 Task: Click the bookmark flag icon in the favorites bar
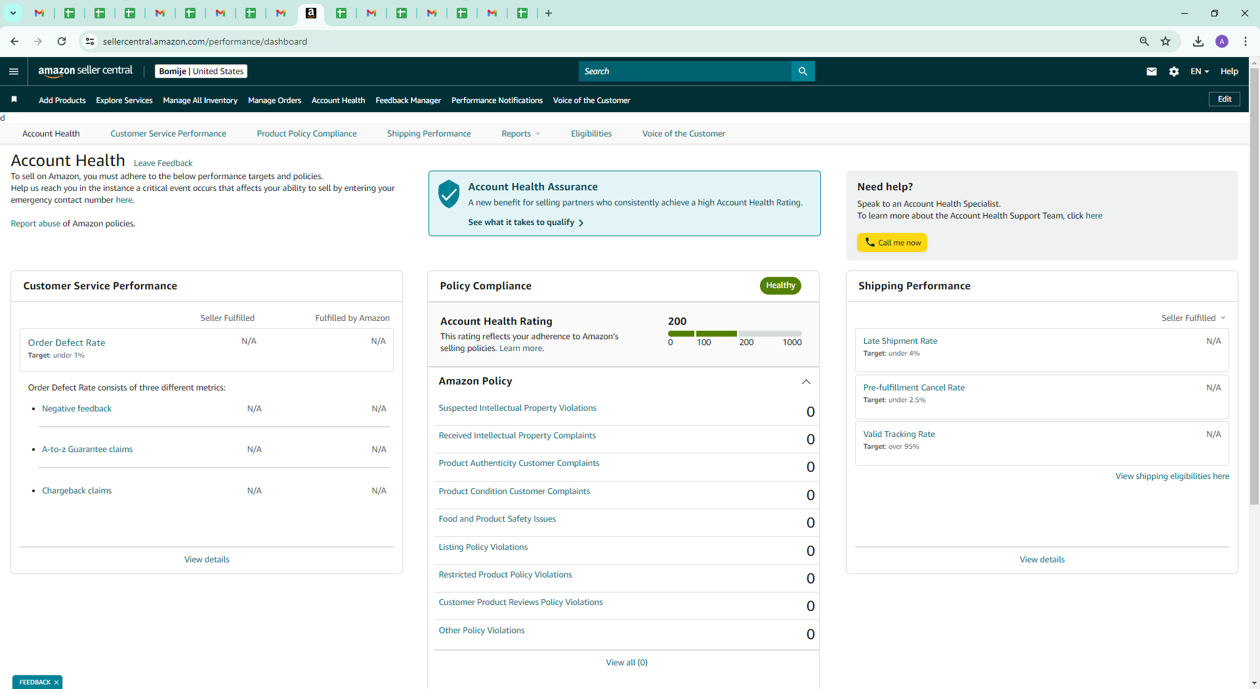[x=14, y=99]
